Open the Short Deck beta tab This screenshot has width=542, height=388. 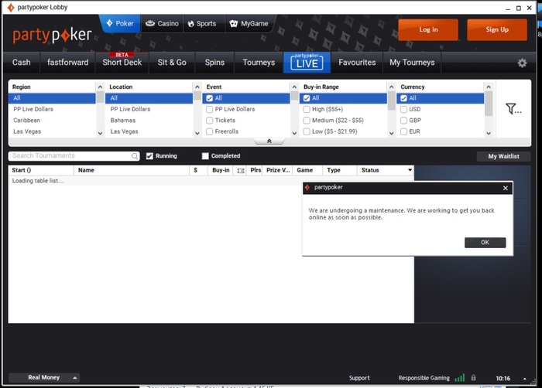tap(122, 63)
